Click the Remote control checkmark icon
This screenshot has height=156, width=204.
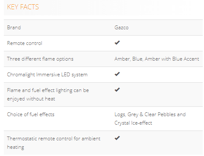point(117,42)
